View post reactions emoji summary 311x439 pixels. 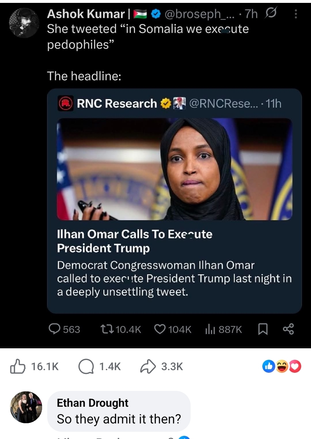(x=282, y=366)
